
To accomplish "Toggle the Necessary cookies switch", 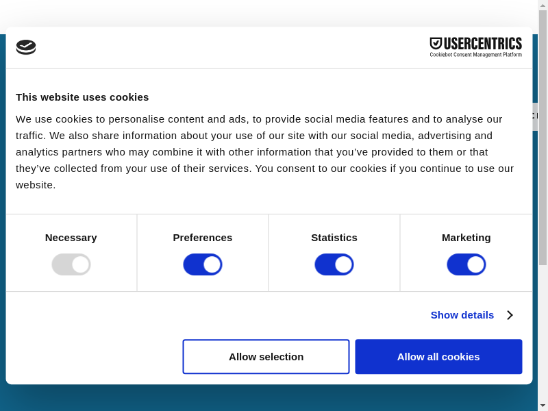I will [x=71, y=264].
